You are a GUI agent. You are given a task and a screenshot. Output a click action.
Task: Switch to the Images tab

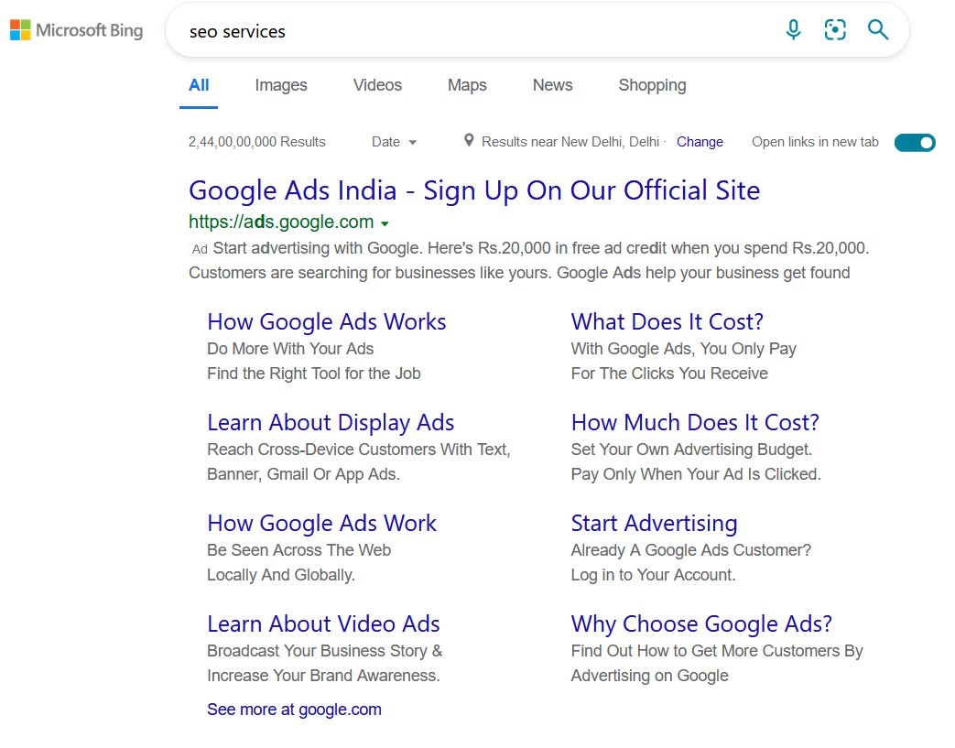(x=281, y=85)
